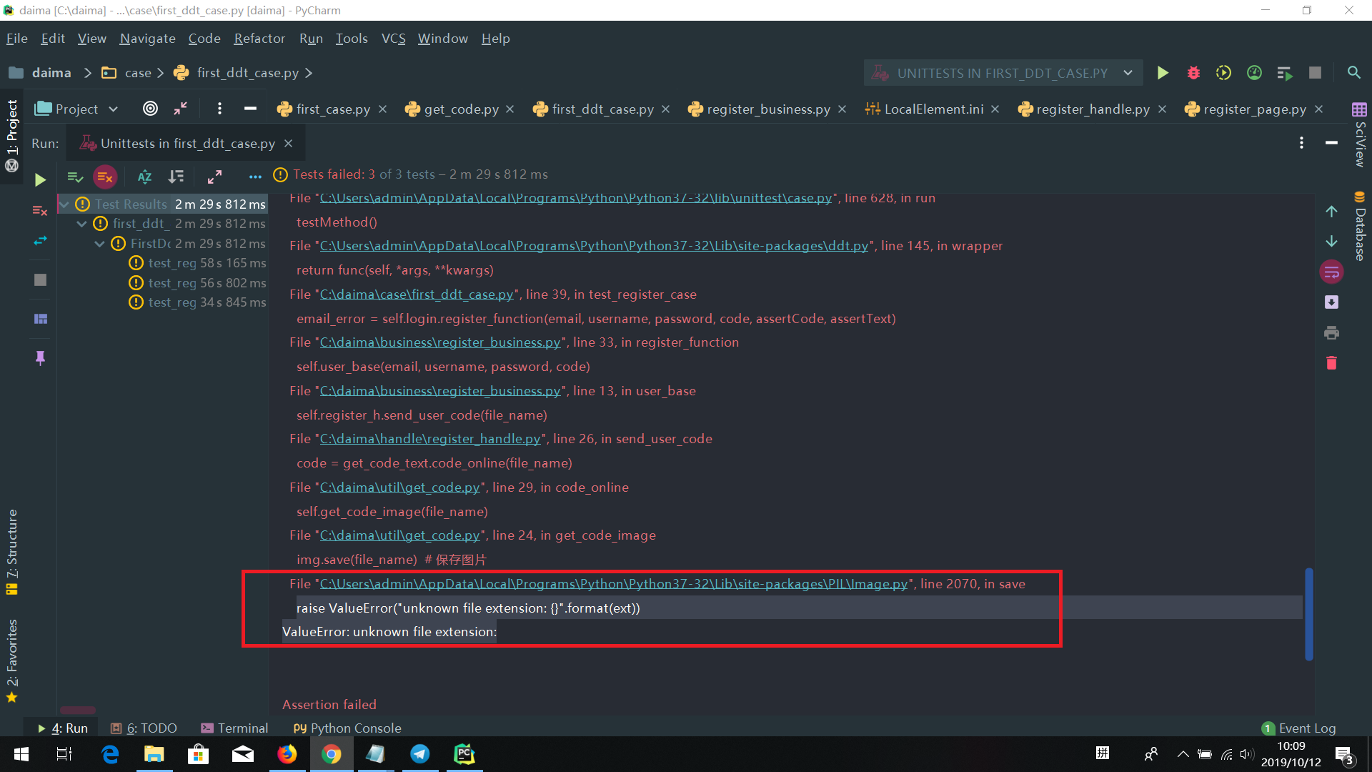The width and height of the screenshot is (1372, 772).
Task: Collapse the FirstDc test class node
Action: point(100,244)
